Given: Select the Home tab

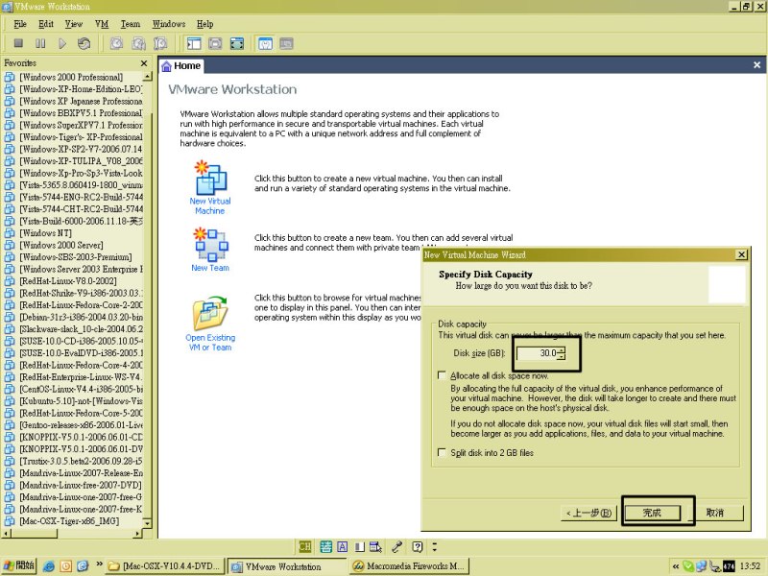Looking at the screenshot, I should tap(181, 65).
